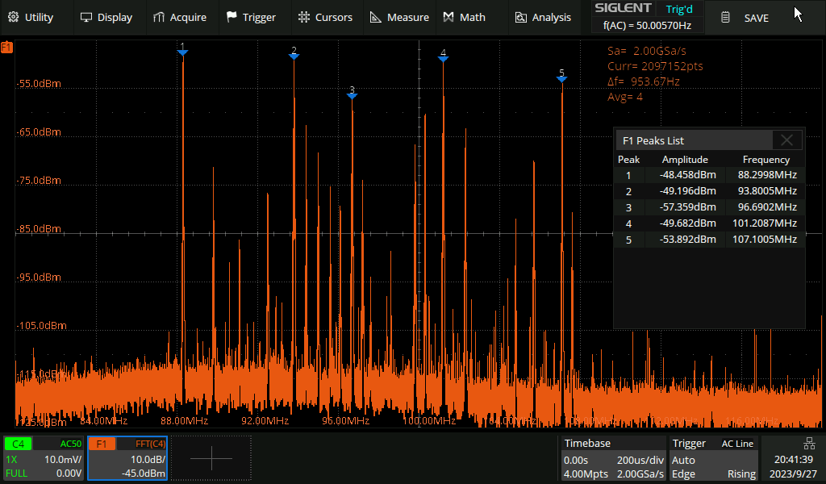Toggle the C4 channel box
Image resolution: width=826 pixels, height=484 pixels.
pos(44,458)
